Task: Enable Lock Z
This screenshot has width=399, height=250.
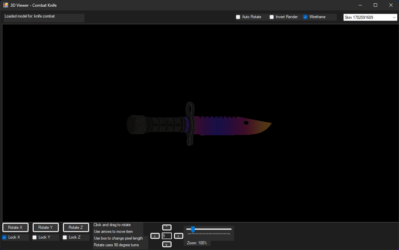Action: [65, 237]
